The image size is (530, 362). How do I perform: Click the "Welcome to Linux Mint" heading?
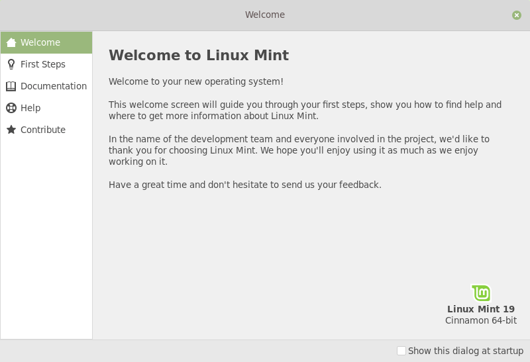(199, 55)
